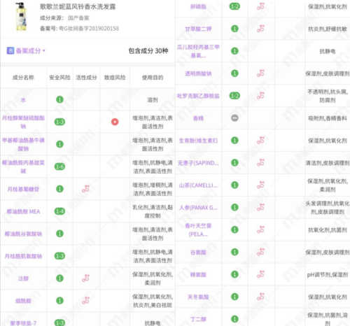This screenshot has height=326, width=350.
Task: Click the 安全风险 column header
Action: click(59, 78)
